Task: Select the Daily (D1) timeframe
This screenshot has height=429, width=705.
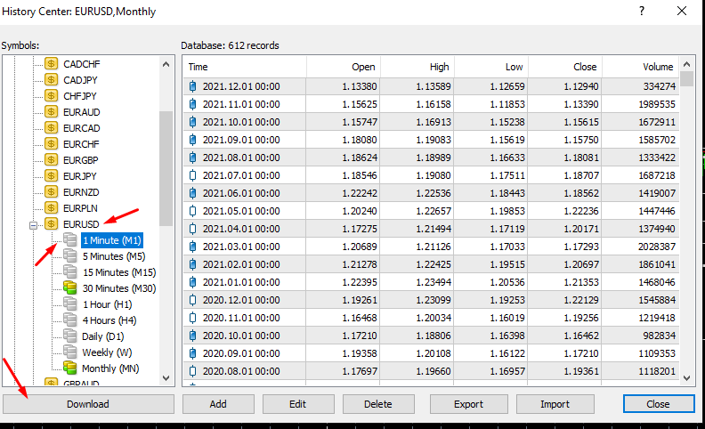Action: [102, 336]
